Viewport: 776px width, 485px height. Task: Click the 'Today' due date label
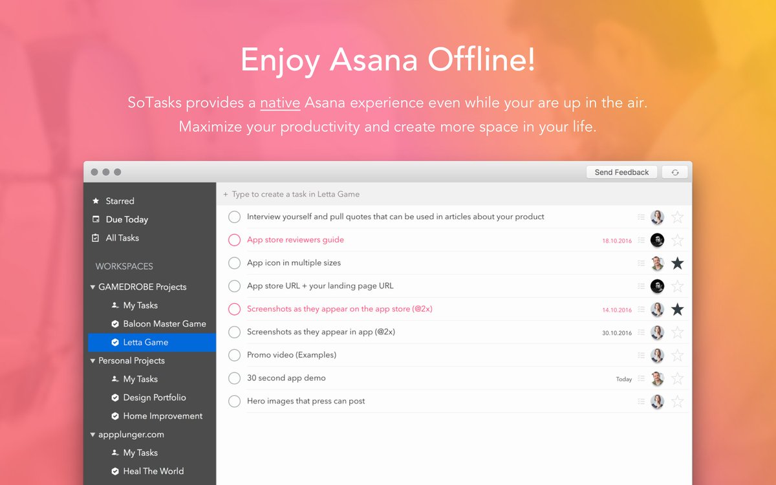click(x=624, y=379)
